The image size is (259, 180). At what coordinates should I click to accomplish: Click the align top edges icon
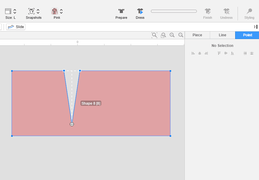tap(219, 53)
